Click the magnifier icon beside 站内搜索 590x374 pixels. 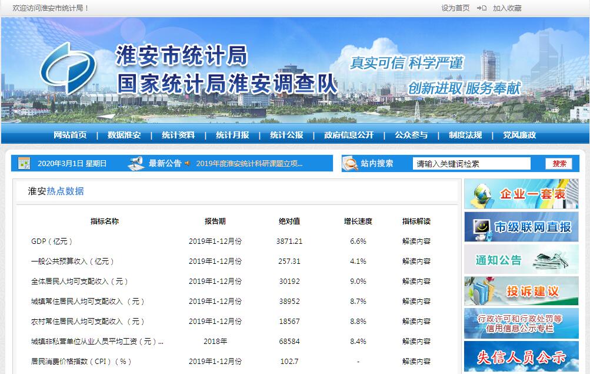[350, 163]
